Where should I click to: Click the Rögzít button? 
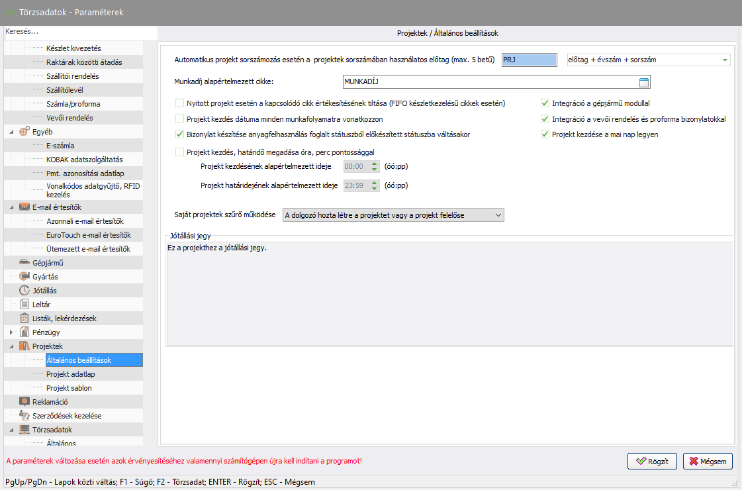pos(652,461)
